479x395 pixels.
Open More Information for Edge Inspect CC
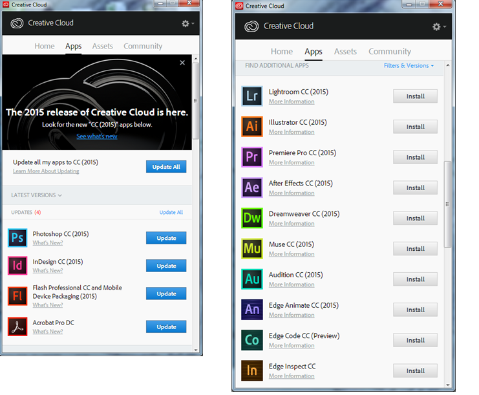(x=292, y=376)
